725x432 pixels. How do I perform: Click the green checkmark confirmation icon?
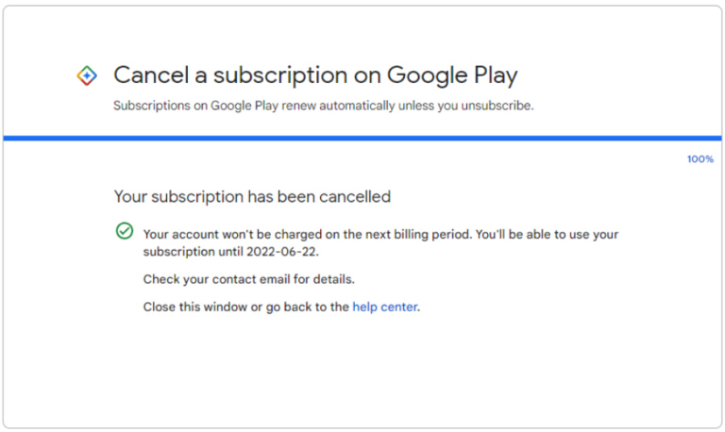(x=124, y=231)
